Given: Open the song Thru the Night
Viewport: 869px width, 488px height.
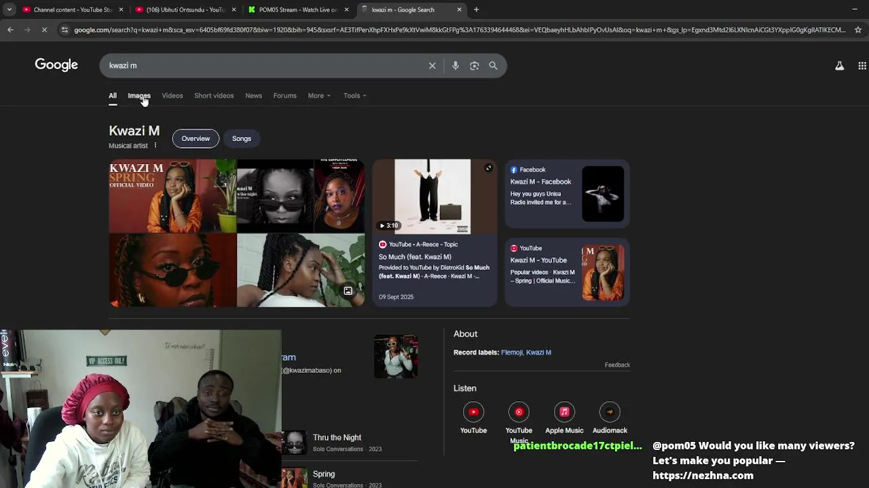Looking at the screenshot, I should [337, 438].
